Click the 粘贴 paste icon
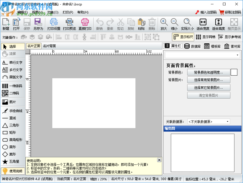This screenshot has width=243, height=183. coord(141,24)
